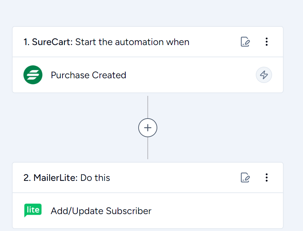Select the Add/Update Subscriber action label
The image size is (303, 231).
coord(101,211)
